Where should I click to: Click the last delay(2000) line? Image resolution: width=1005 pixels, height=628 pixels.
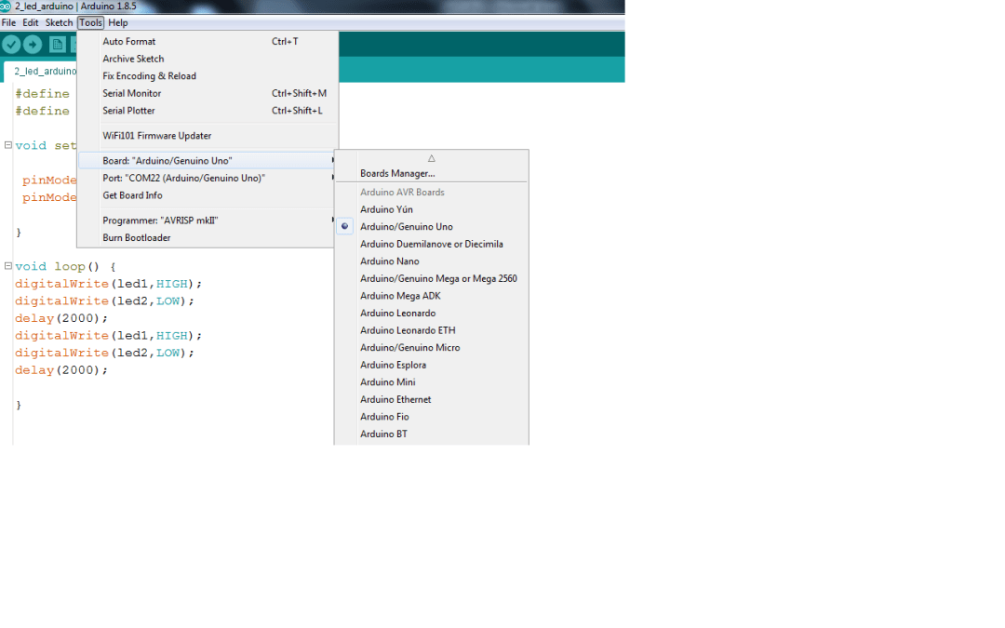(x=61, y=369)
